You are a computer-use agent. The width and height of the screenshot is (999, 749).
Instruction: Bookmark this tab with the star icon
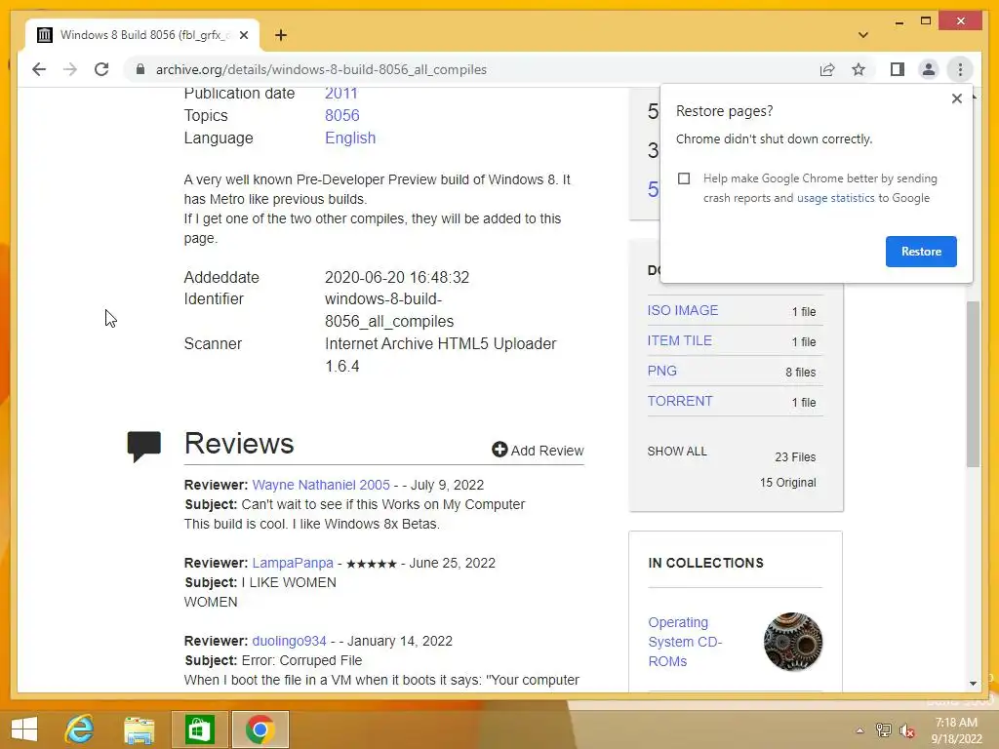pos(859,69)
